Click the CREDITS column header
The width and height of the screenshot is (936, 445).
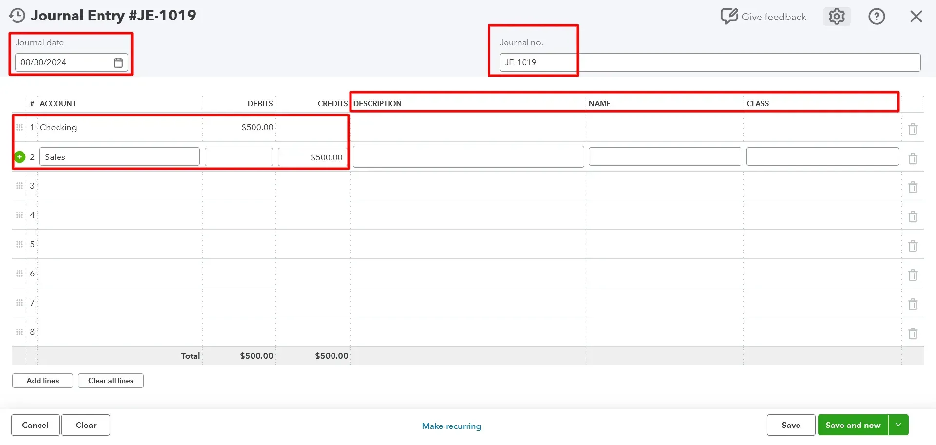pyautogui.click(x=332, y=104)
